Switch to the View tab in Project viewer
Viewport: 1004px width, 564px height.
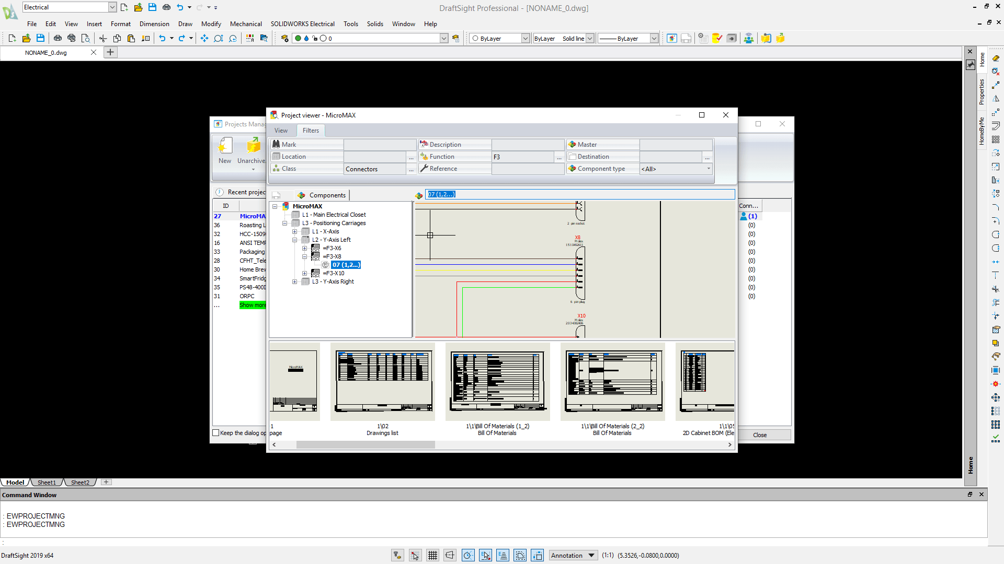[281, 130]
